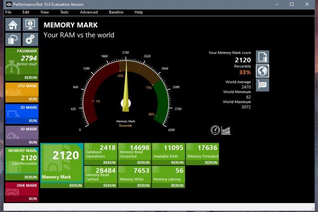This screenshot has height=212, width=318.
Task: Open the Tests menu
Action: pos(64,12)
